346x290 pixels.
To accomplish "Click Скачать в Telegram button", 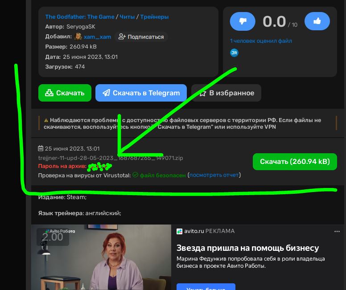I will pos(141,93).
